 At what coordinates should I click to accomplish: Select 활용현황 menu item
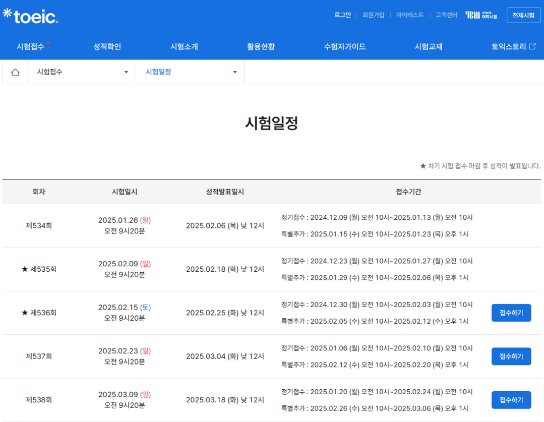pyautogui.click(x=261, y=47)
